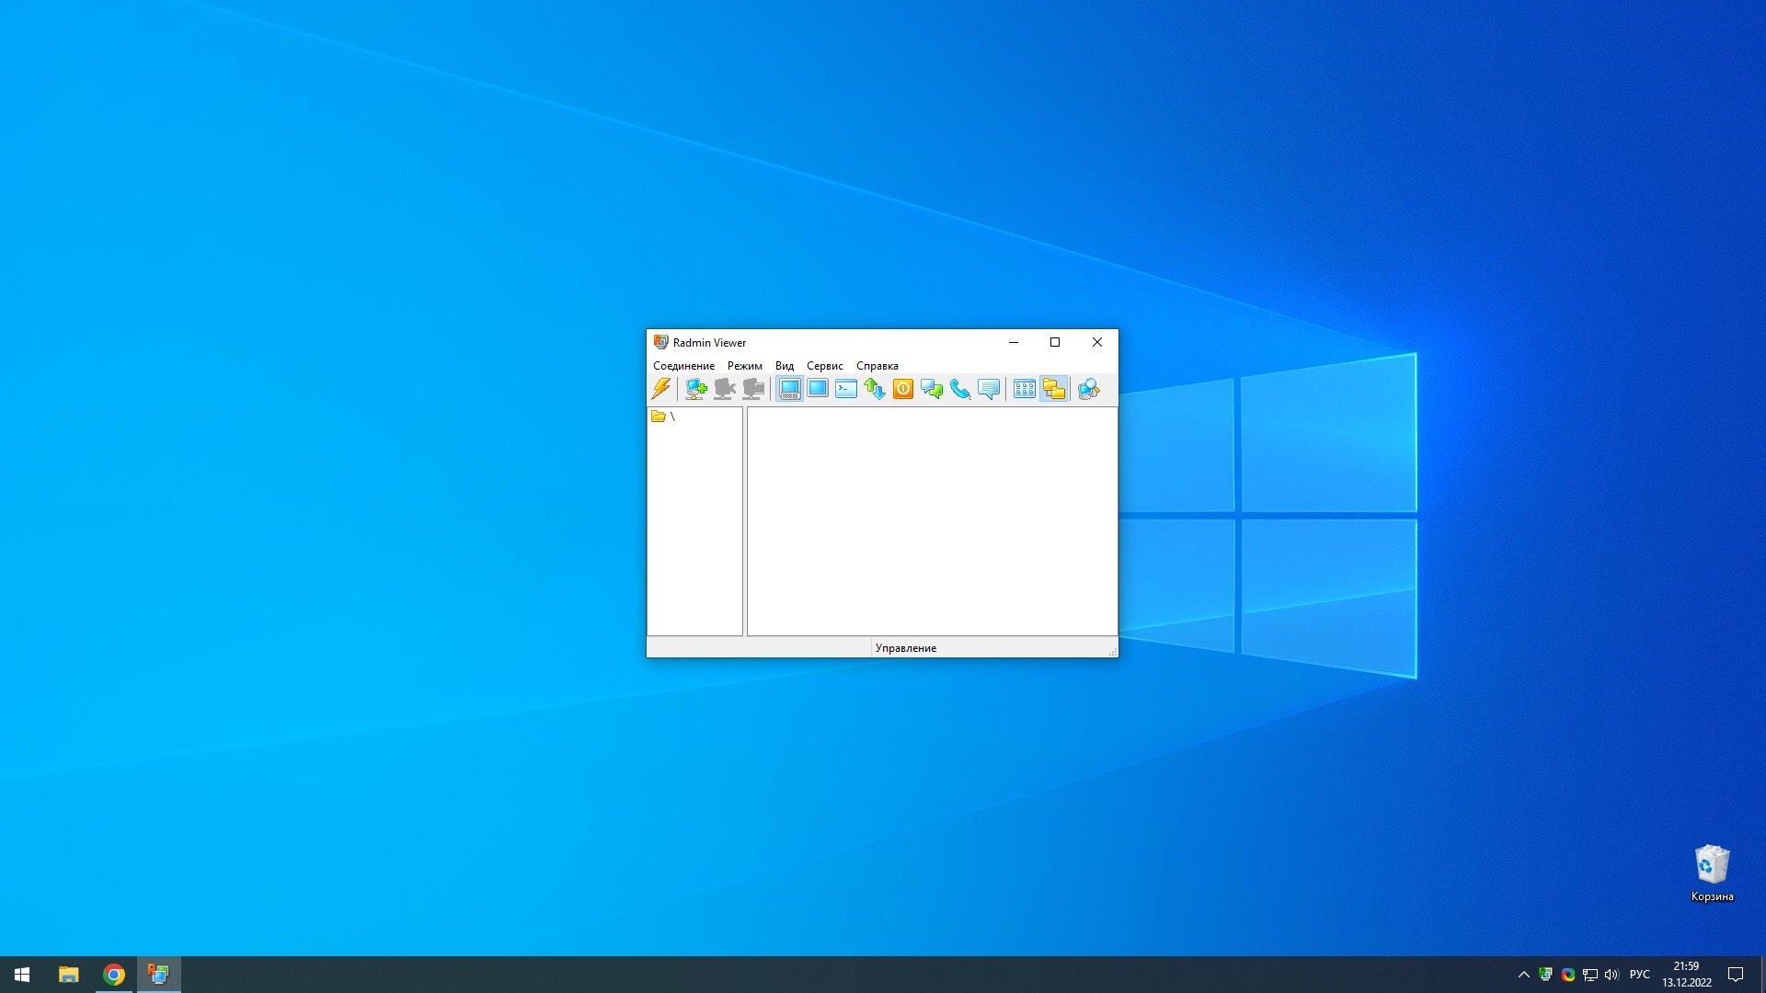This screenshot has height=993, width=1766.
Task: Click the Show Desktop sliver
Action: (x=1763, y=975)
